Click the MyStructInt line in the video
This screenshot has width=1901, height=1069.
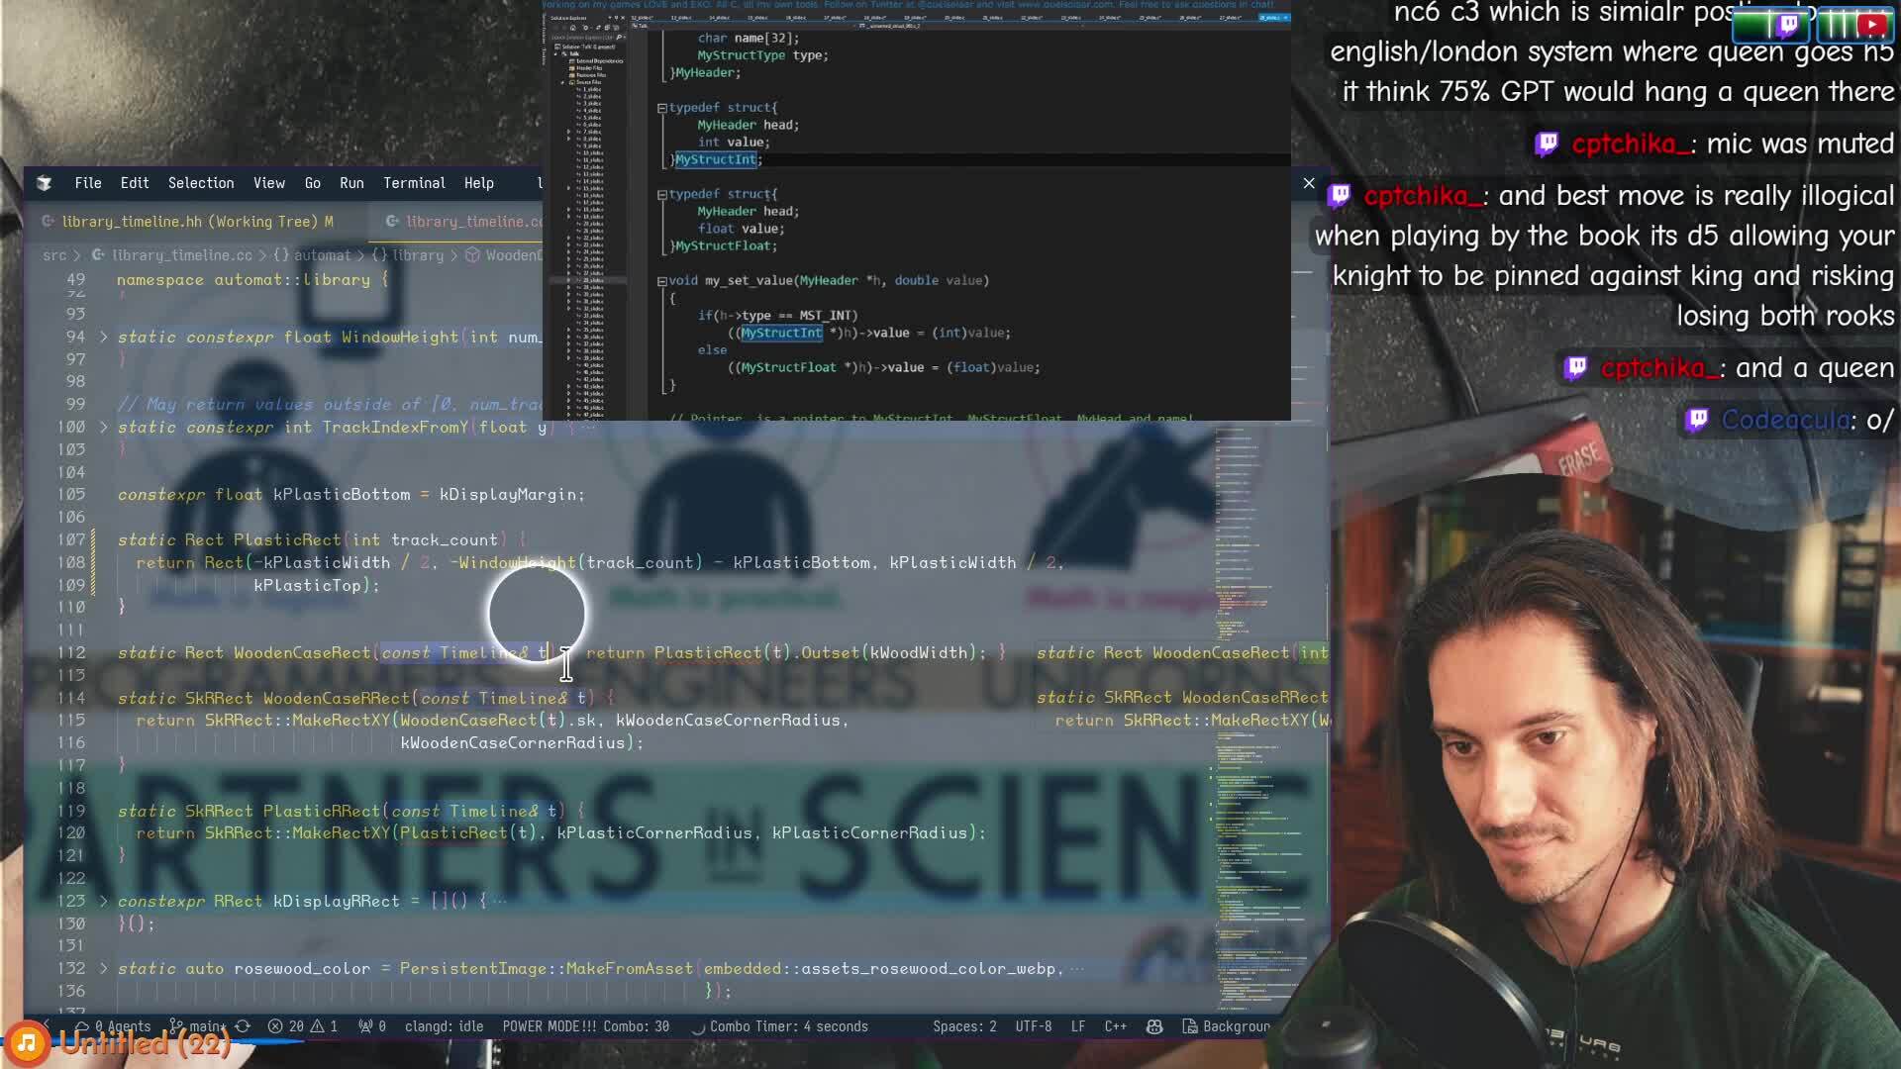pyautogui.click(x=718, y=159)
